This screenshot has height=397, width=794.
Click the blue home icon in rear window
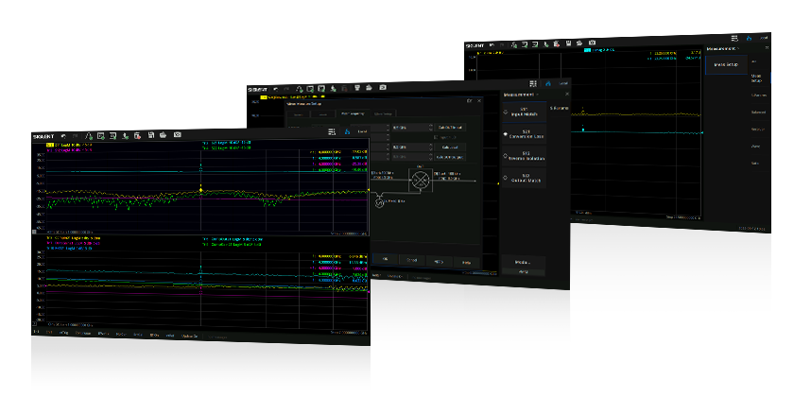point(748,39)
